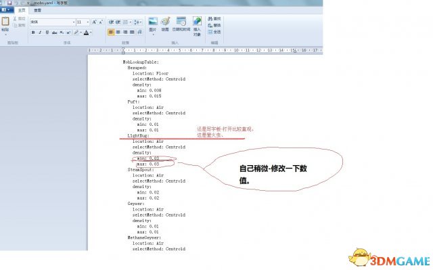Click the Cut (剪切) button
This screenshot has height=270, width=433.
coord(20,18)
